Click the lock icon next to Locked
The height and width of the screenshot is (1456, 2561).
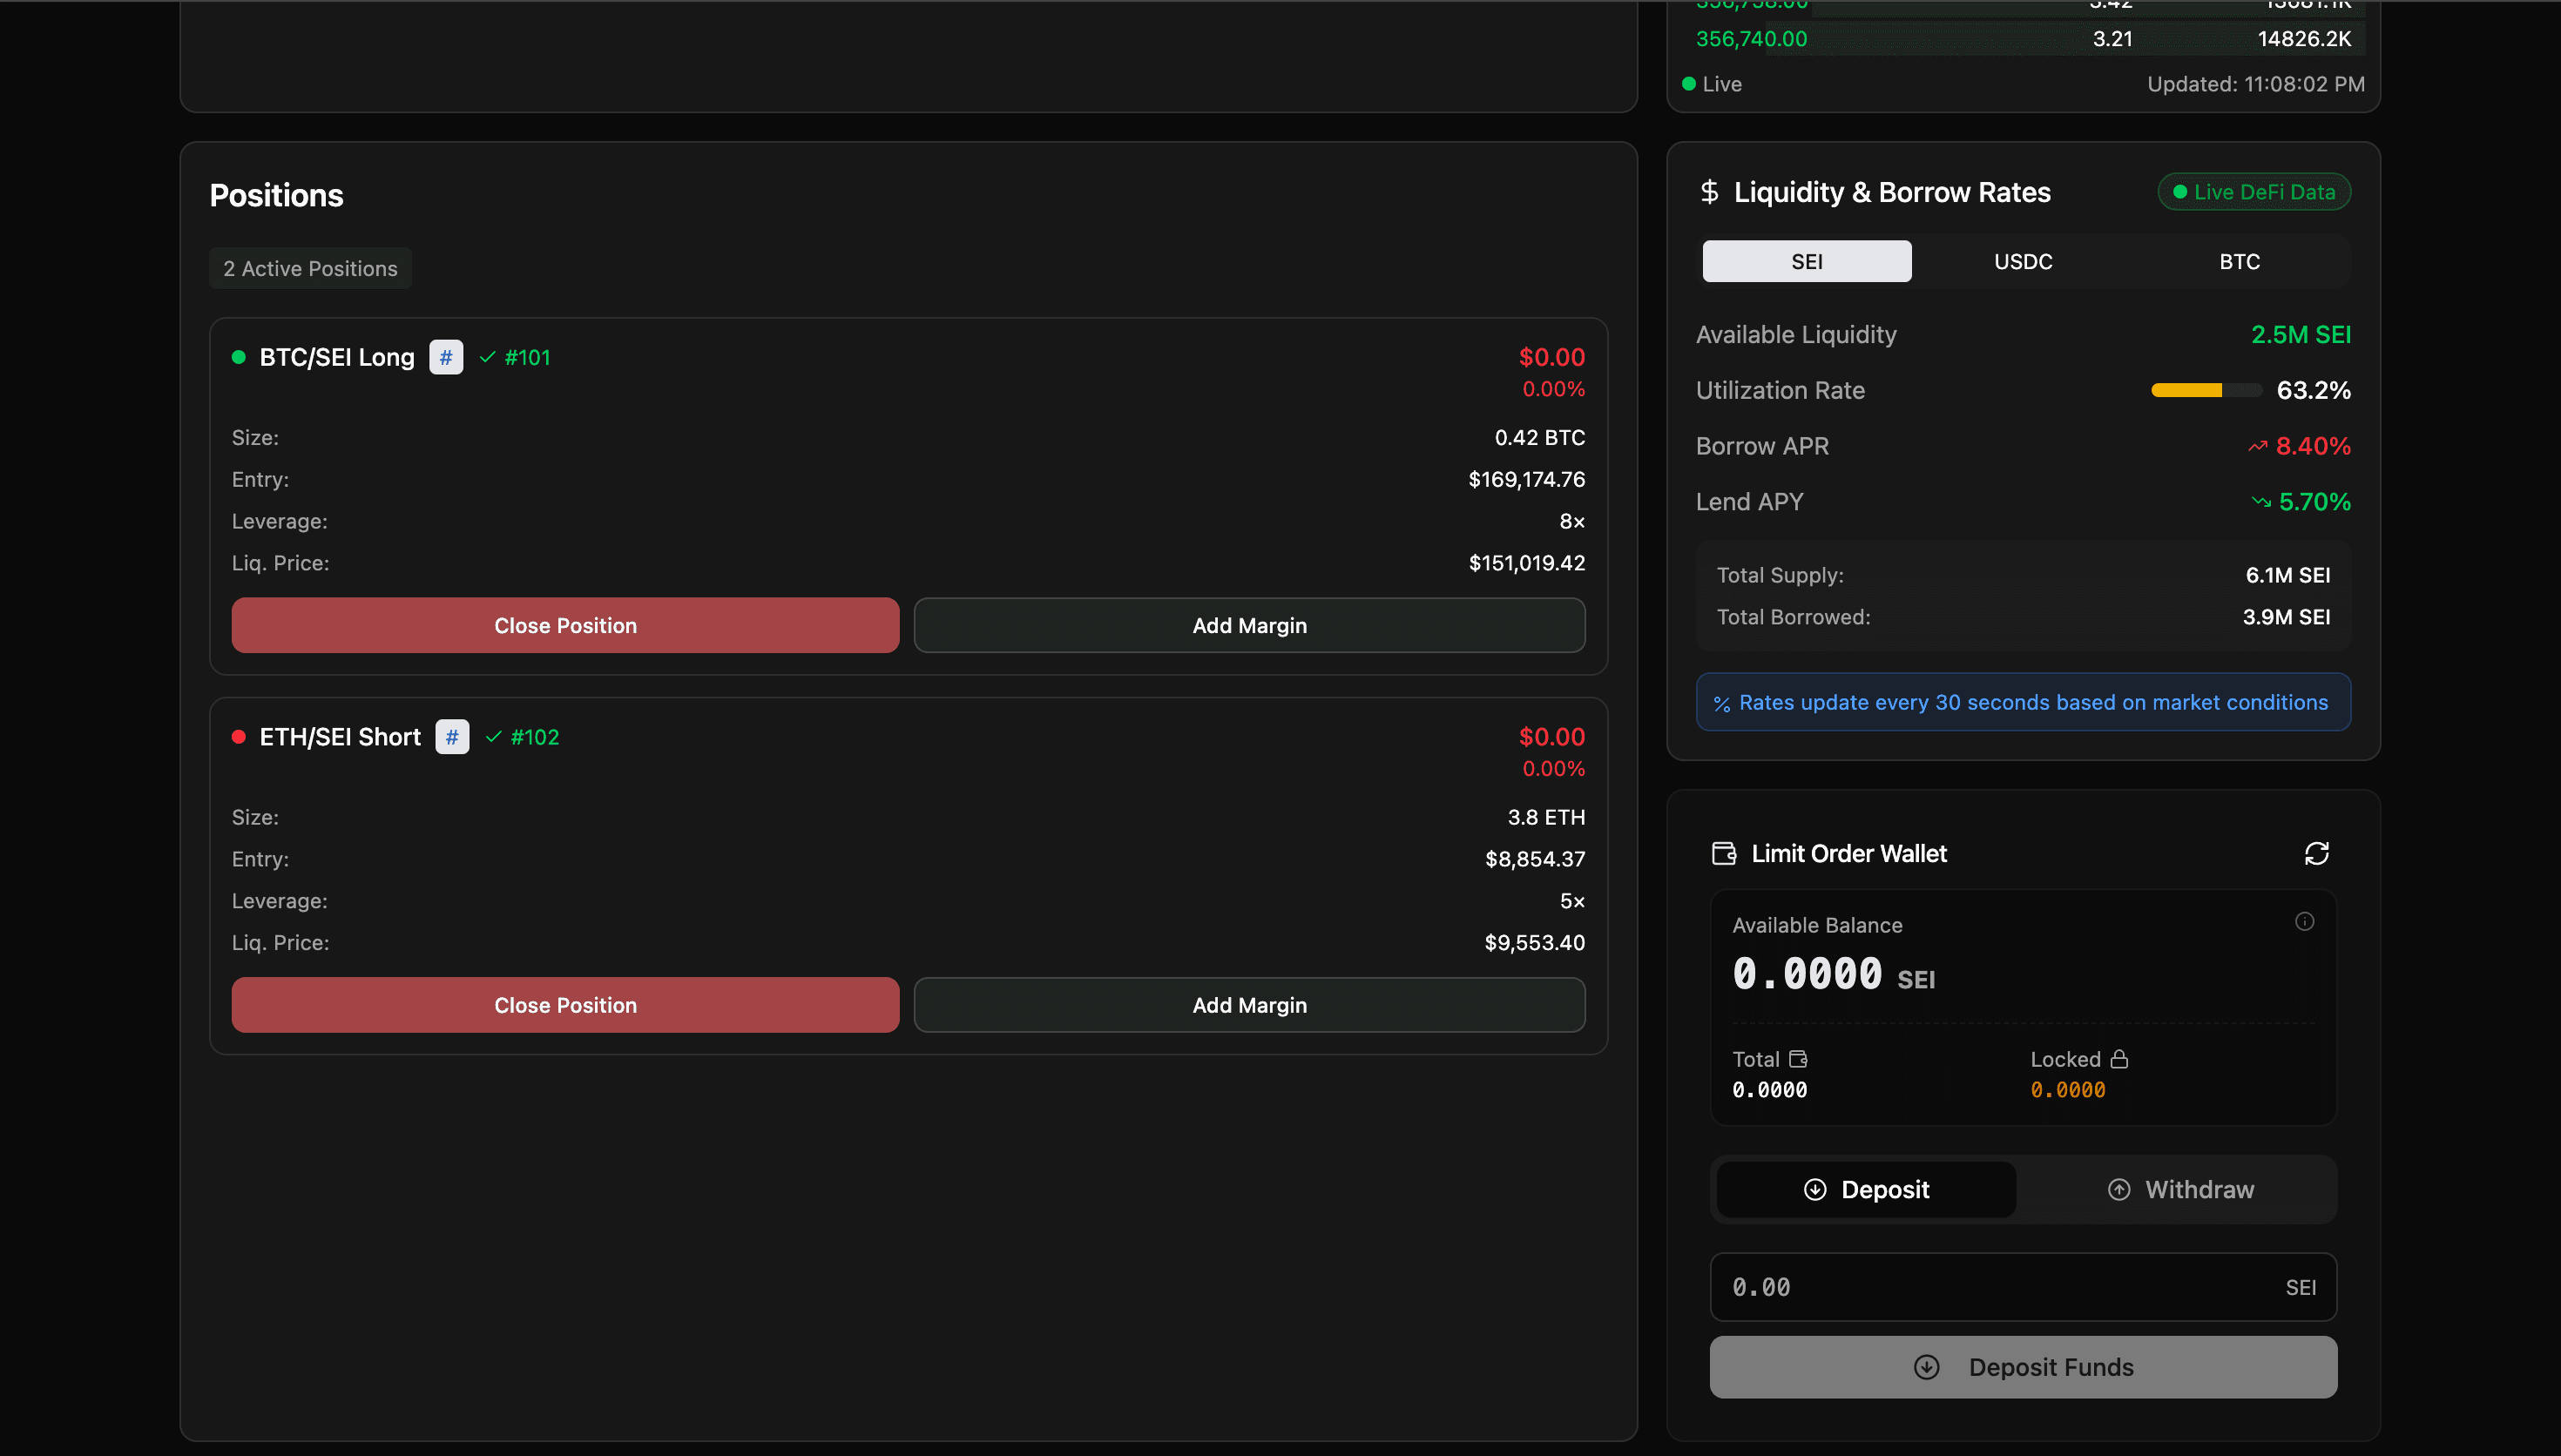pos(2119,1059)
